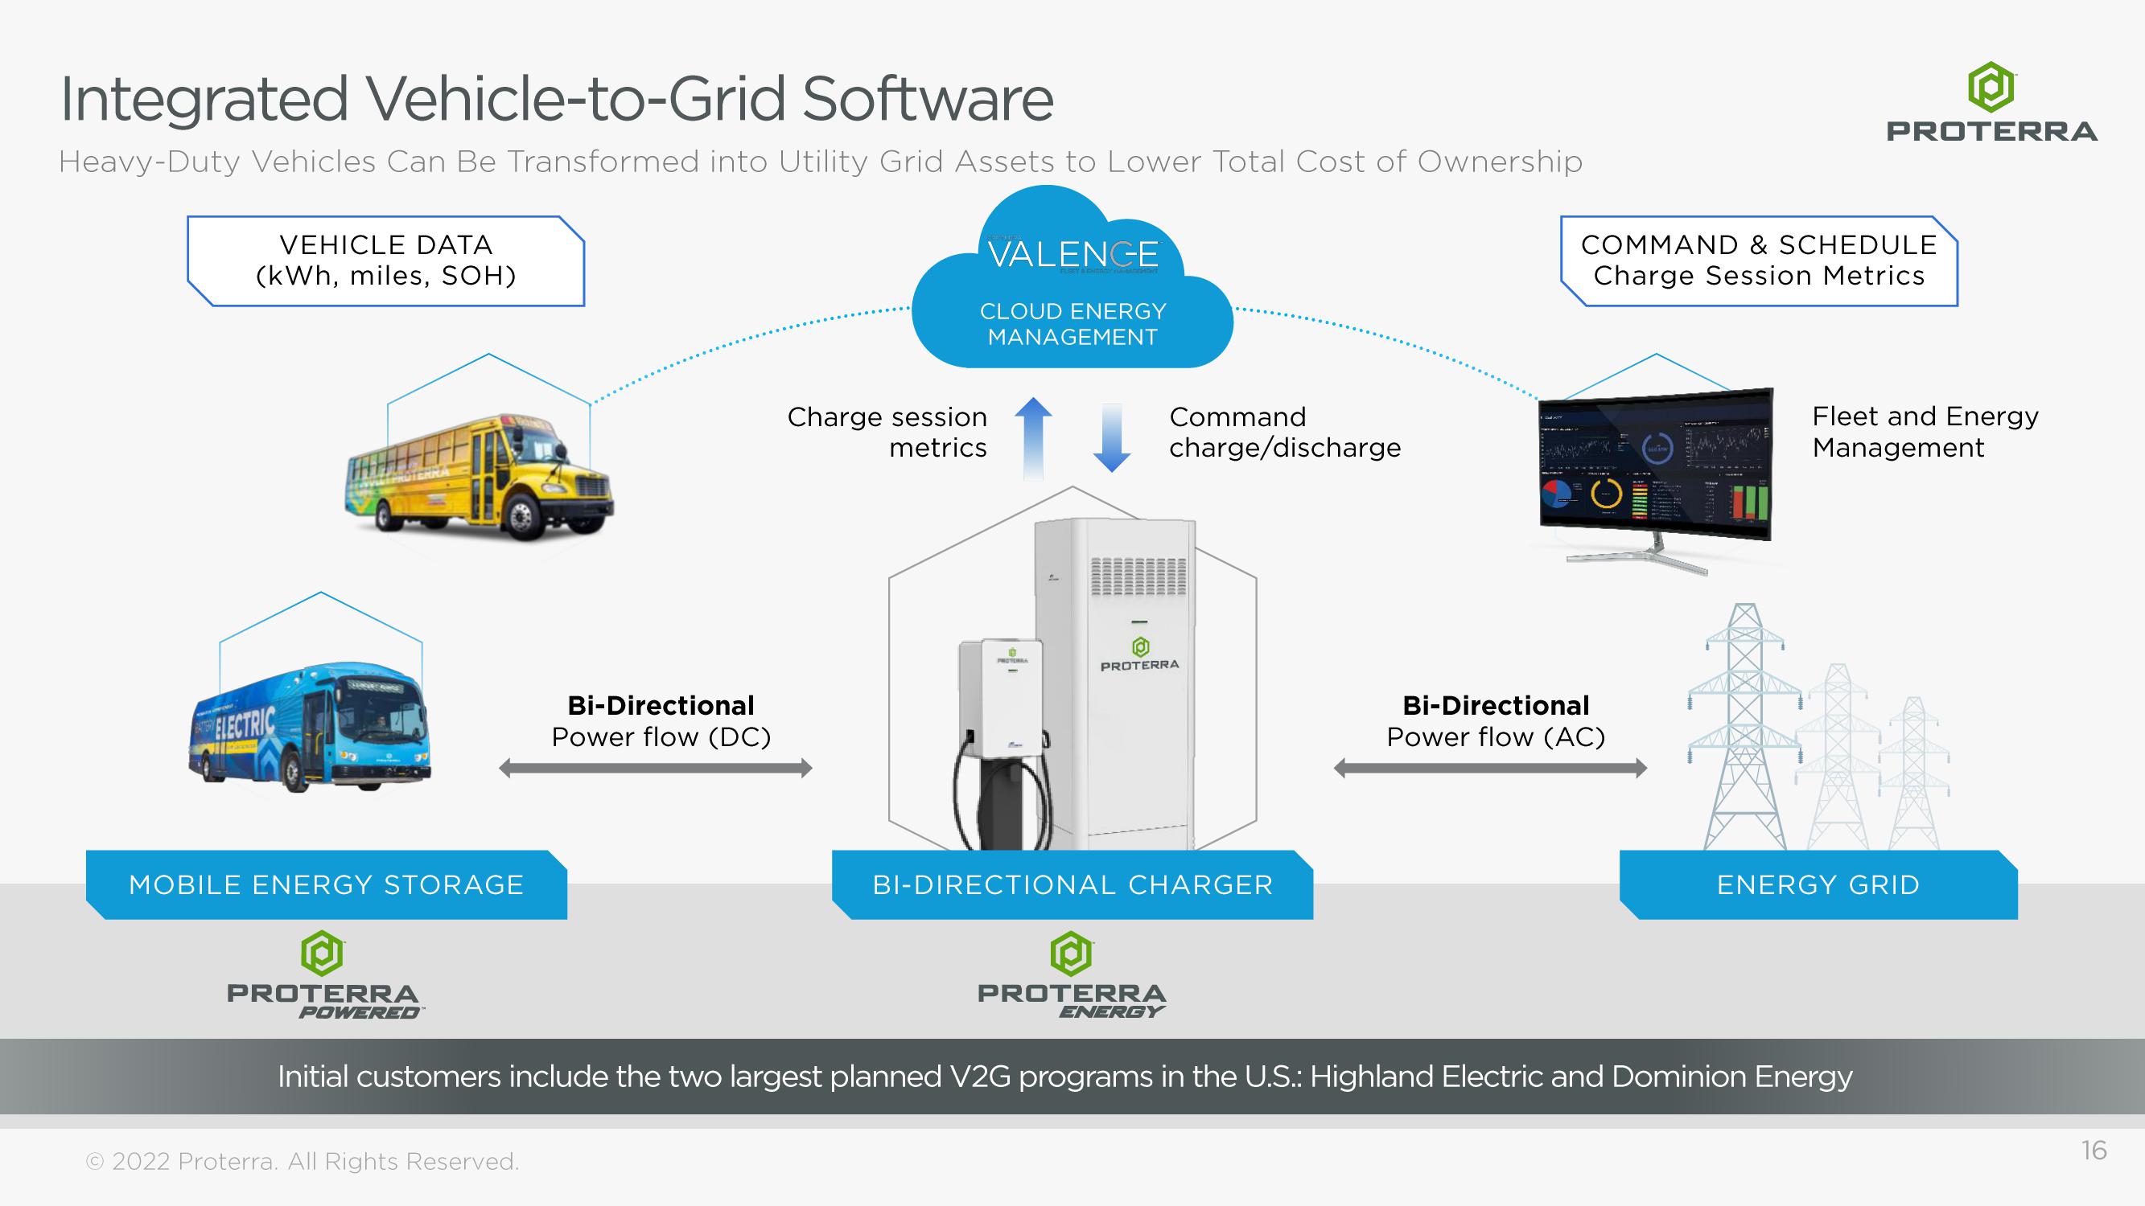Click the 'Charge session metrics' label

(x=887, y=432)
